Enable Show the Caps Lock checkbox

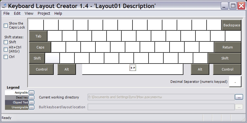[x=6, y=25]
